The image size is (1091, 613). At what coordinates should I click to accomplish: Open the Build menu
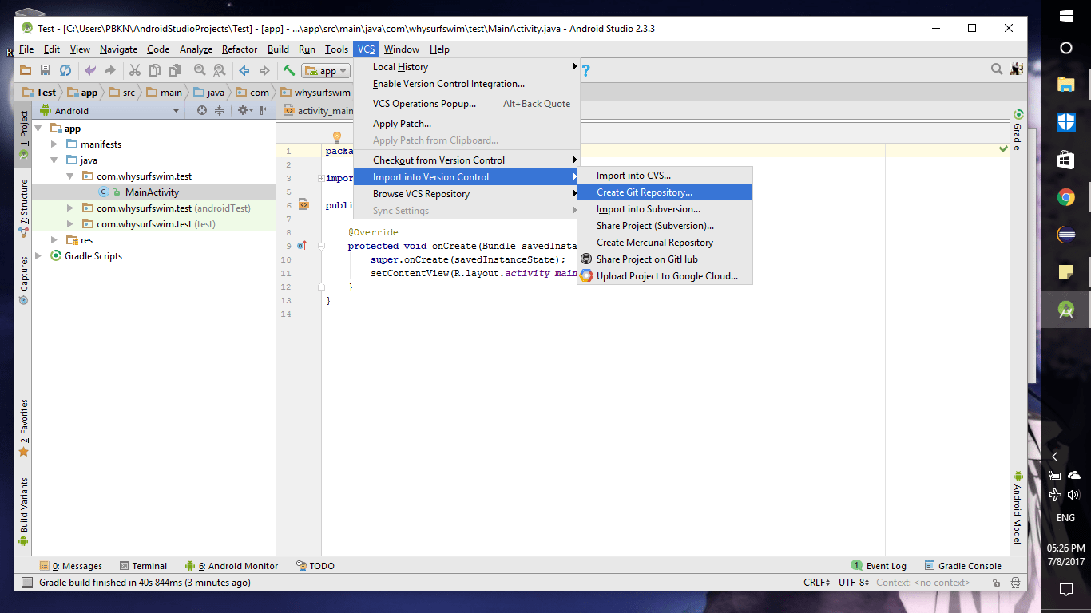pyautogui.click(x=278, y=49)
